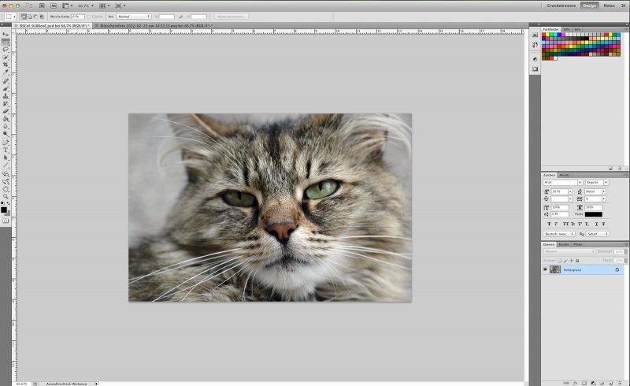
Task: Click the delete layer trash icon
Action: click(x=620, y=383)
